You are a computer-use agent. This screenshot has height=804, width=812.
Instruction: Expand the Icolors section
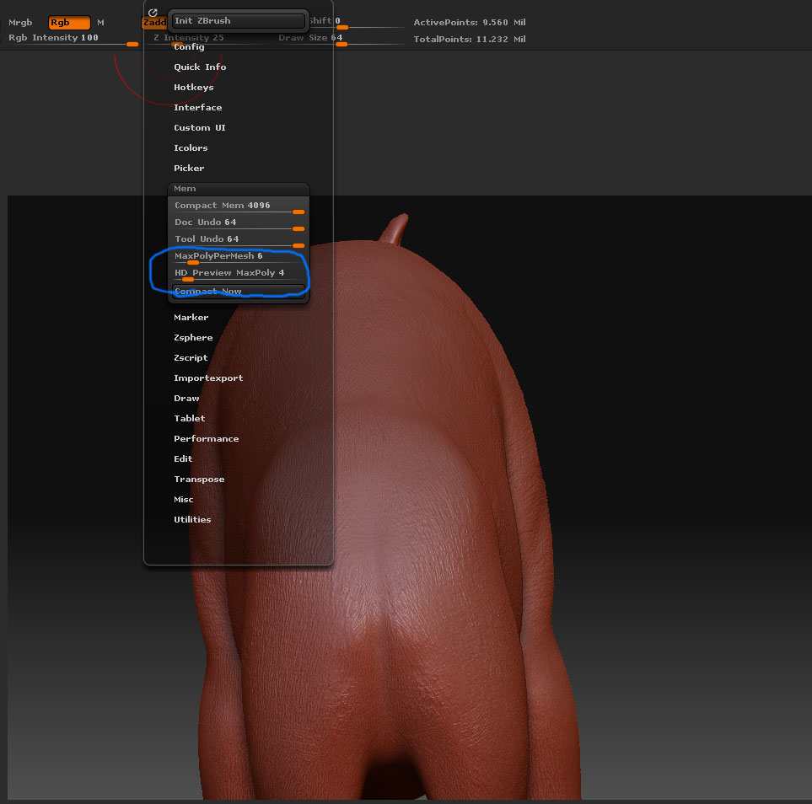coord(191,147)
